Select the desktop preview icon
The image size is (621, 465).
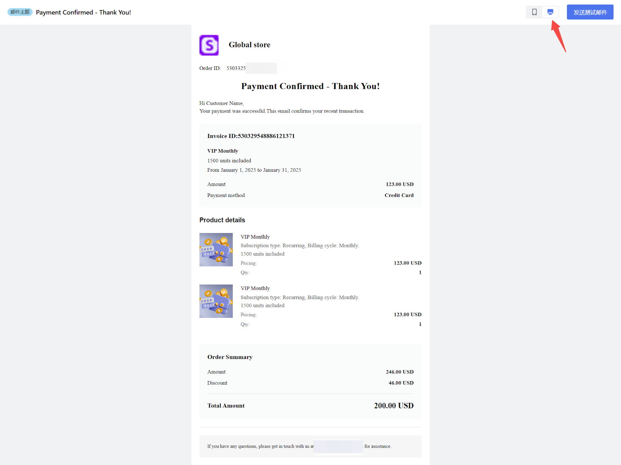[550, 12]
